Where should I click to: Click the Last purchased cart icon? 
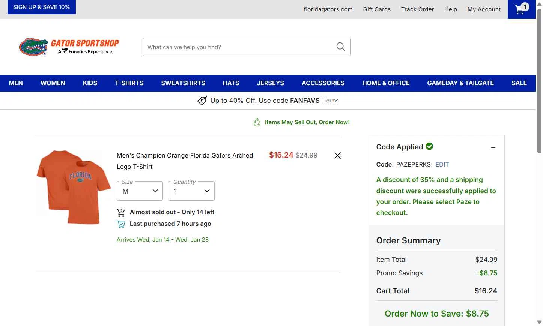click(121, 224)
